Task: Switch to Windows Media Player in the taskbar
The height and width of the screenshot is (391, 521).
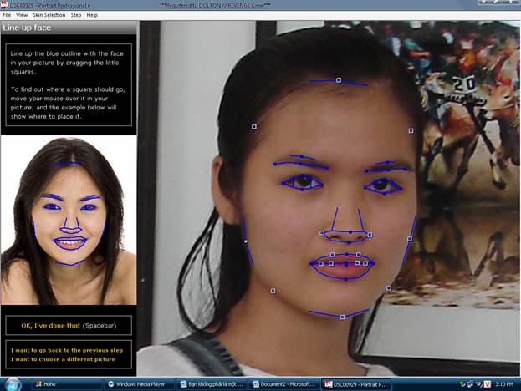Action: point(138,384)
